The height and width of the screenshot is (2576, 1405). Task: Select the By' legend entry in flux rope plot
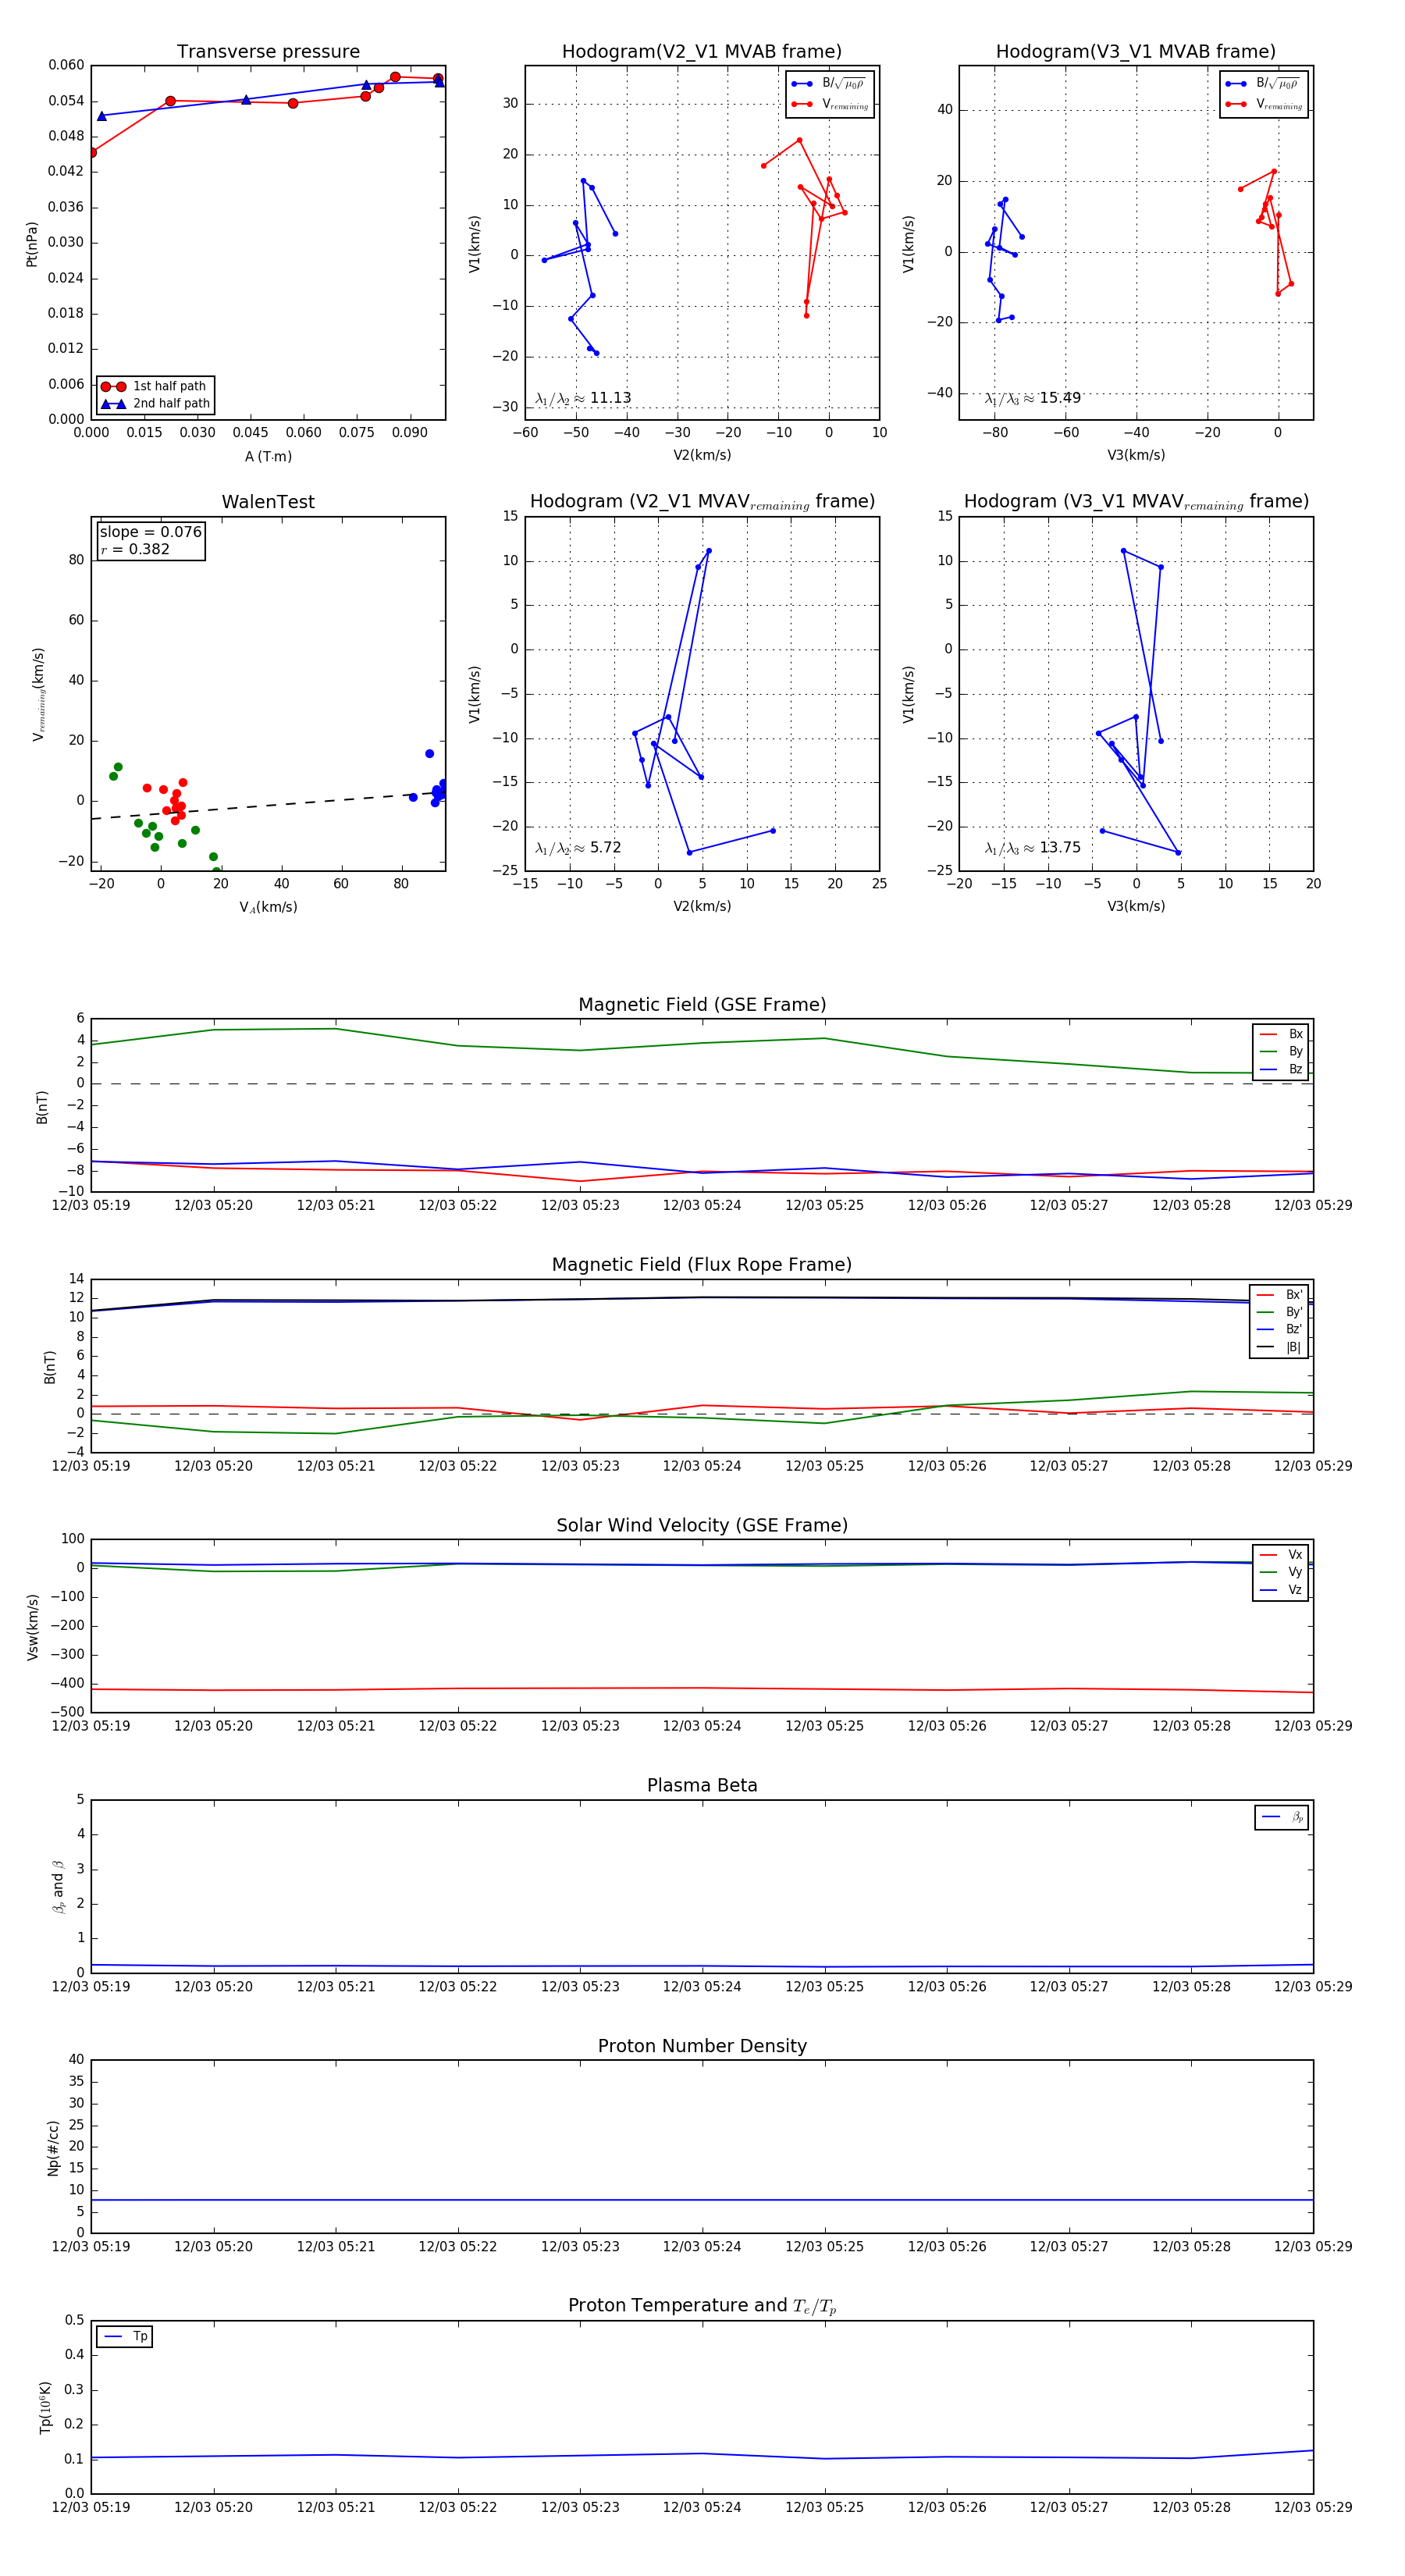point(1280,1312)
